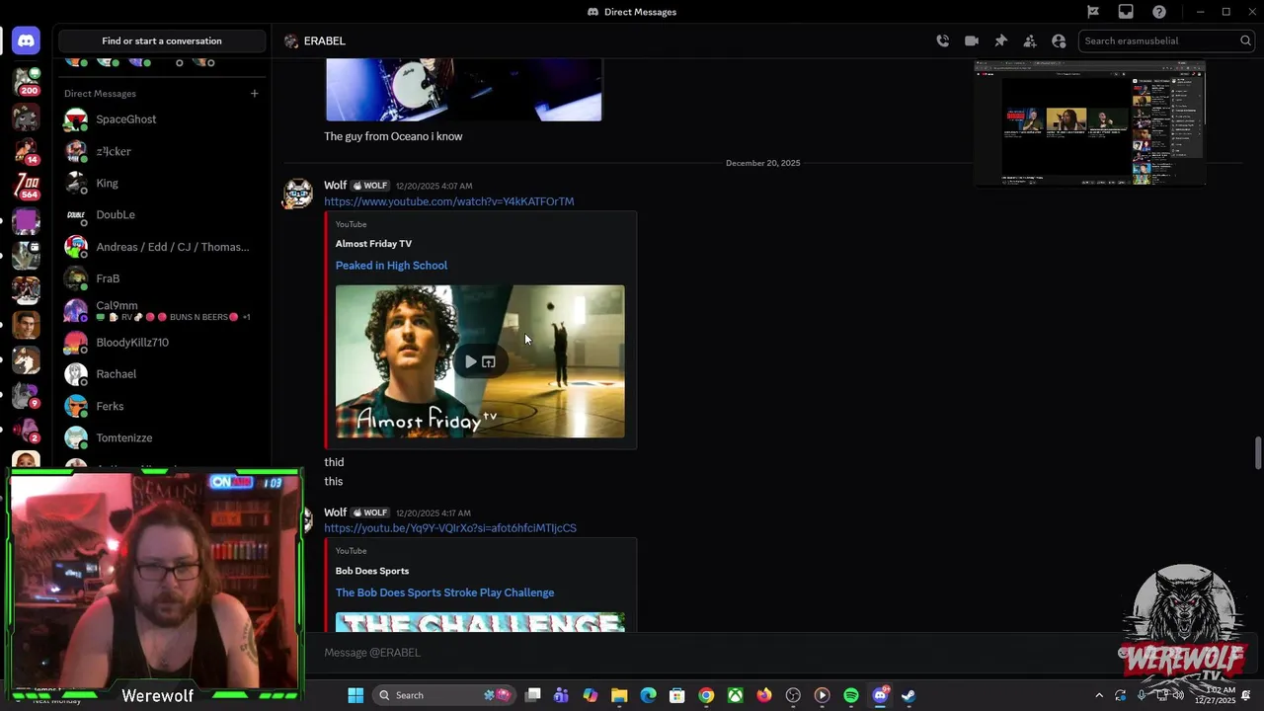Image resolution: width=1264 pixels, height=711 pixels.
Task: Click the WOLF server tag on 4:07 AM message
Action: click(371, 186)
